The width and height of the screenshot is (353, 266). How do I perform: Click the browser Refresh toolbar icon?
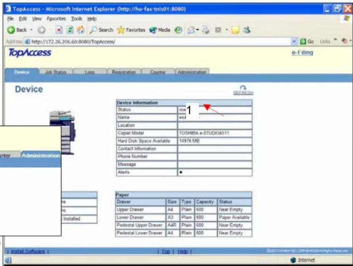[70, 30]
